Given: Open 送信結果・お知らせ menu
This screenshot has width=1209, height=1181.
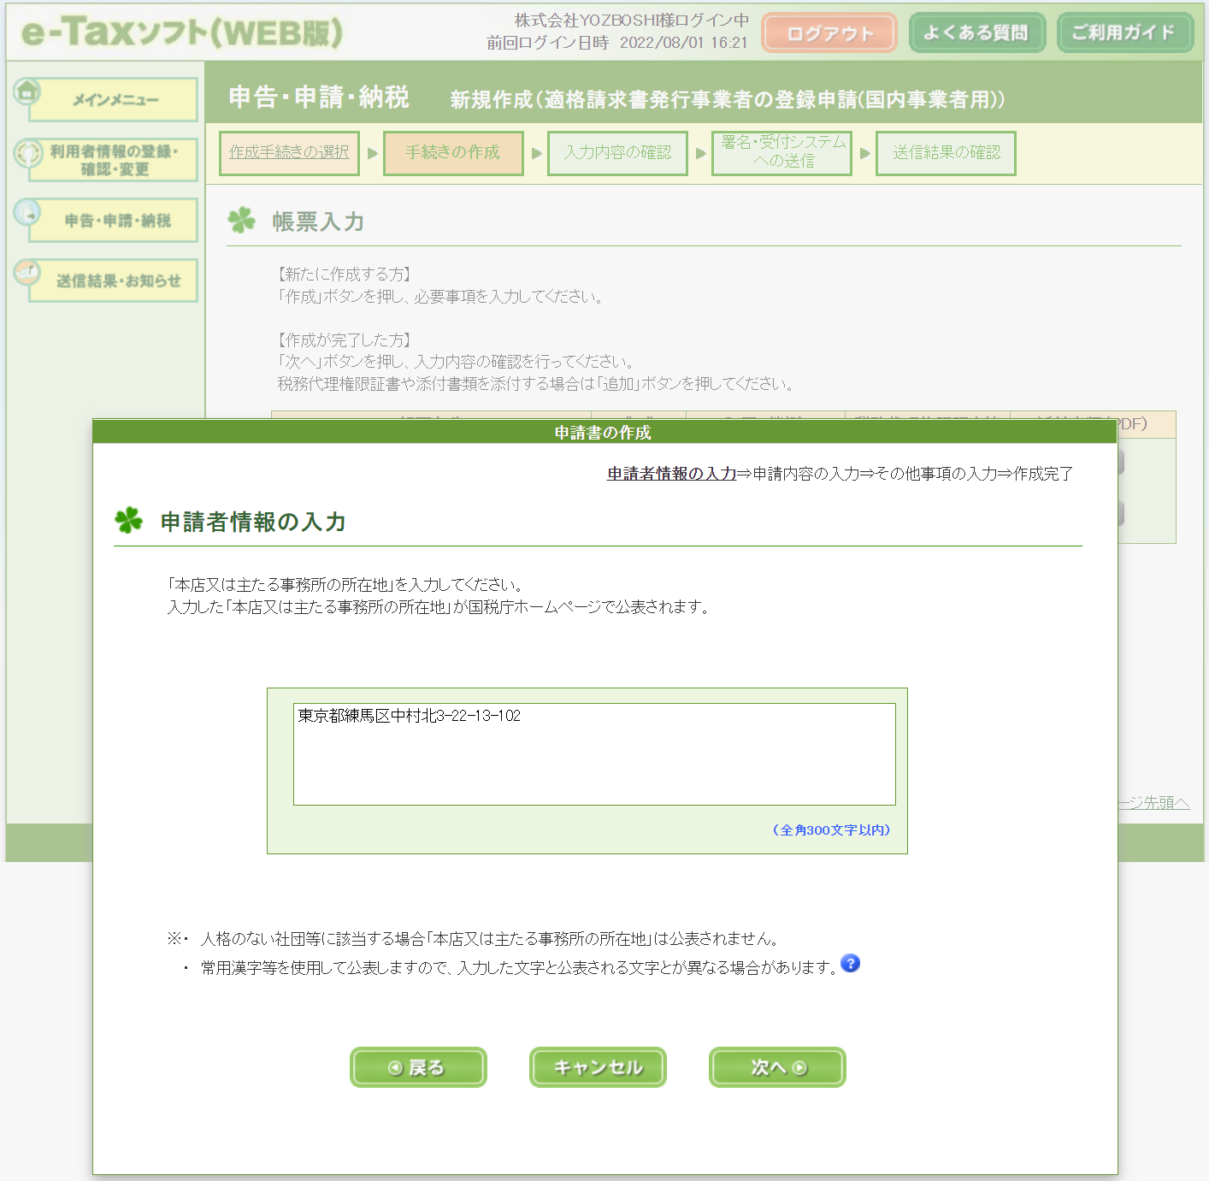Looking at the screenshot, I should pyautogui.click(x=114, y=280).
